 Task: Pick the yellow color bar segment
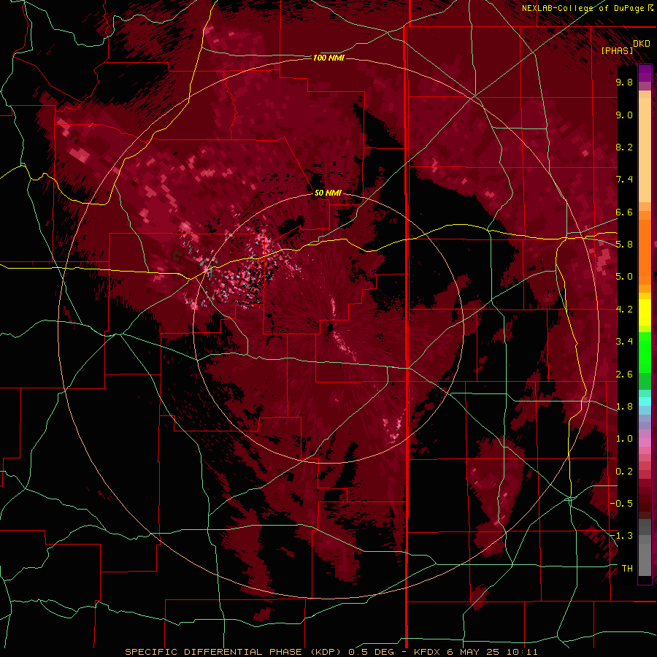(645, 312)
